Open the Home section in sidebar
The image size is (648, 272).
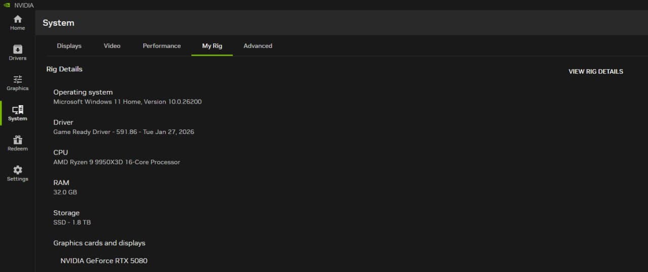pos(17,23)
